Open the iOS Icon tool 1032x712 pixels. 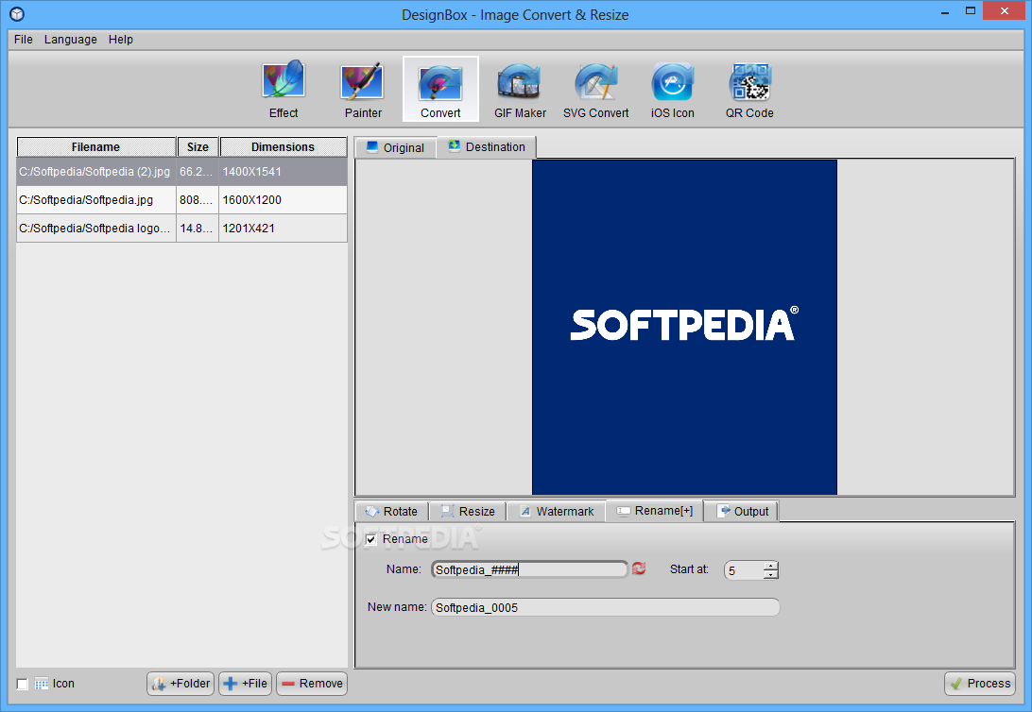point(672,90)
